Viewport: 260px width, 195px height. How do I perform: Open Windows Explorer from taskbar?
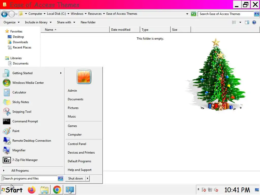(x=44, y=190)
